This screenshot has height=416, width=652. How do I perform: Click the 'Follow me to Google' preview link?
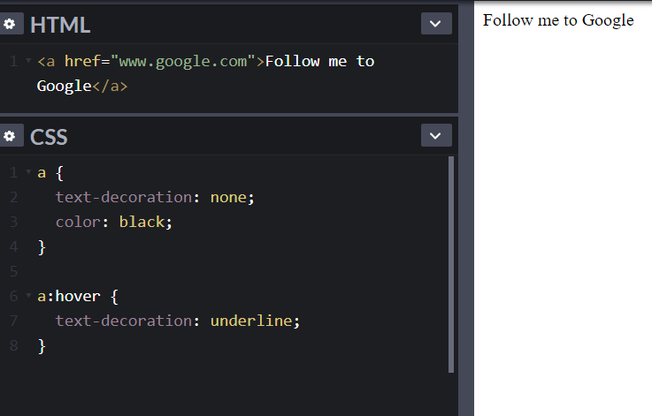point(558,20)
